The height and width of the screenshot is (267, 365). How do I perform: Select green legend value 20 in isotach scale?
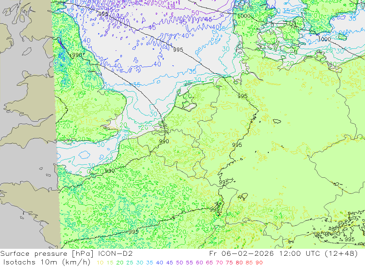(120, 263)
